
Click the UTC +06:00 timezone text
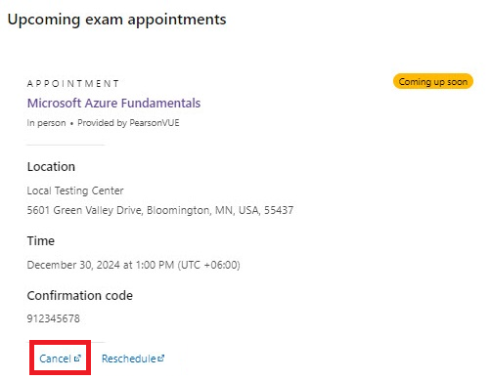pyautogui.click(x=209, y=265)
